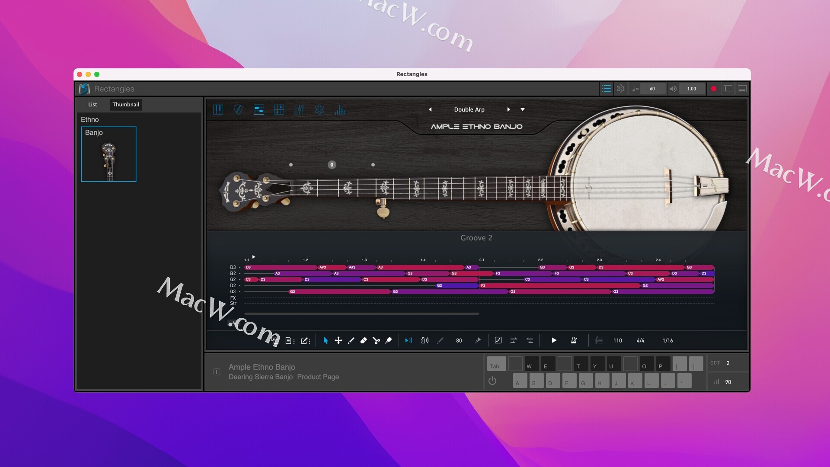Open the gear settings panel in plugin
The width and height of the screenshot is (830, 467).
click(319, 110)
